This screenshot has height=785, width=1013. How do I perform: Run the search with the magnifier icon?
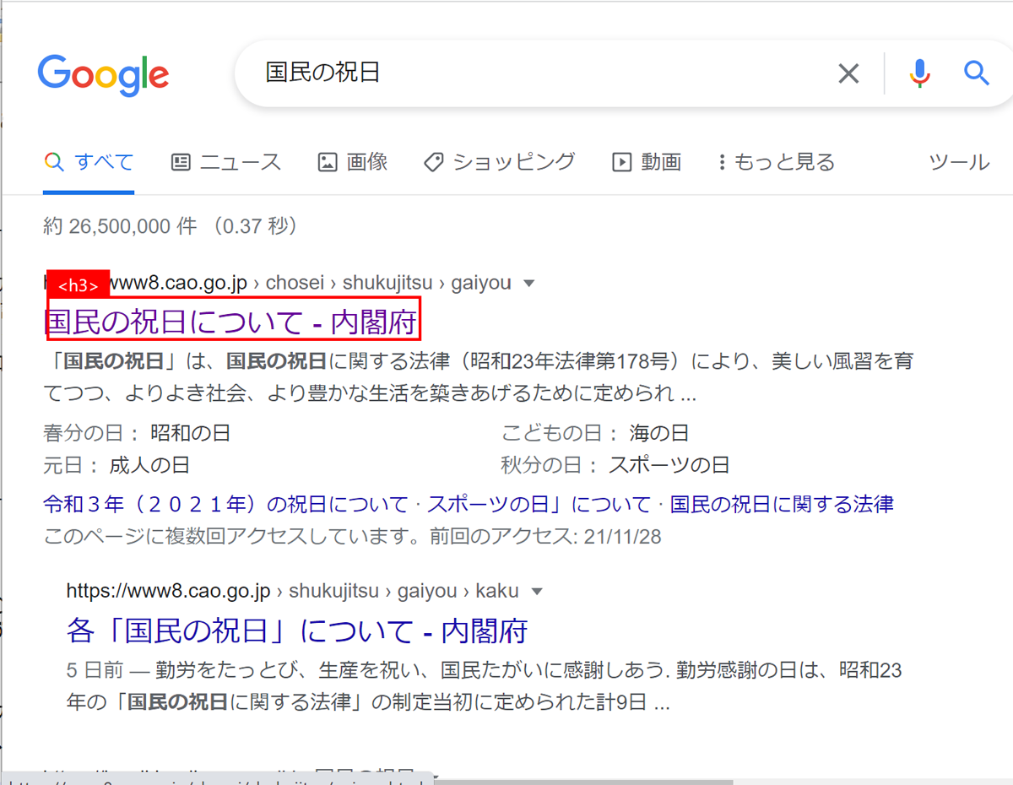(976, 73)
